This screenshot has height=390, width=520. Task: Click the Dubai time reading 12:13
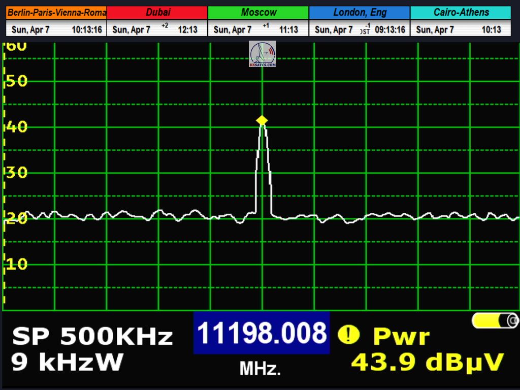click(x=187, y=30)
